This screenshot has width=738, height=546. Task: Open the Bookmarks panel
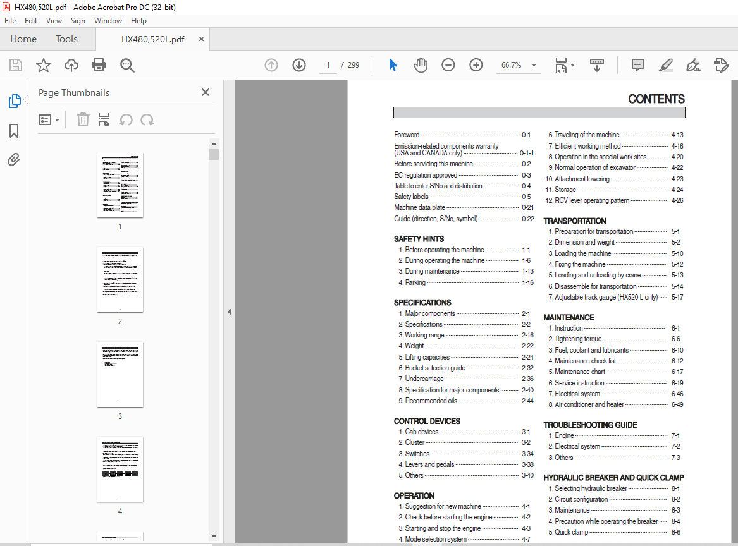tap(14, 131)
